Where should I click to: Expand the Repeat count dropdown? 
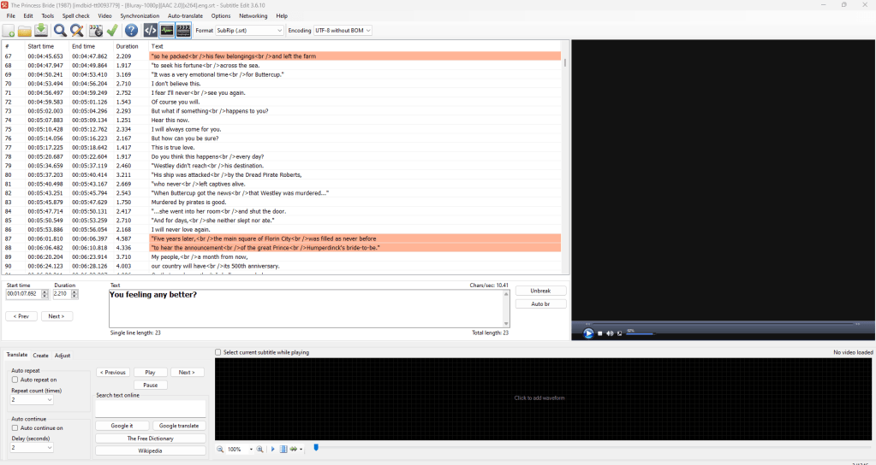click(x=32, y=399)
